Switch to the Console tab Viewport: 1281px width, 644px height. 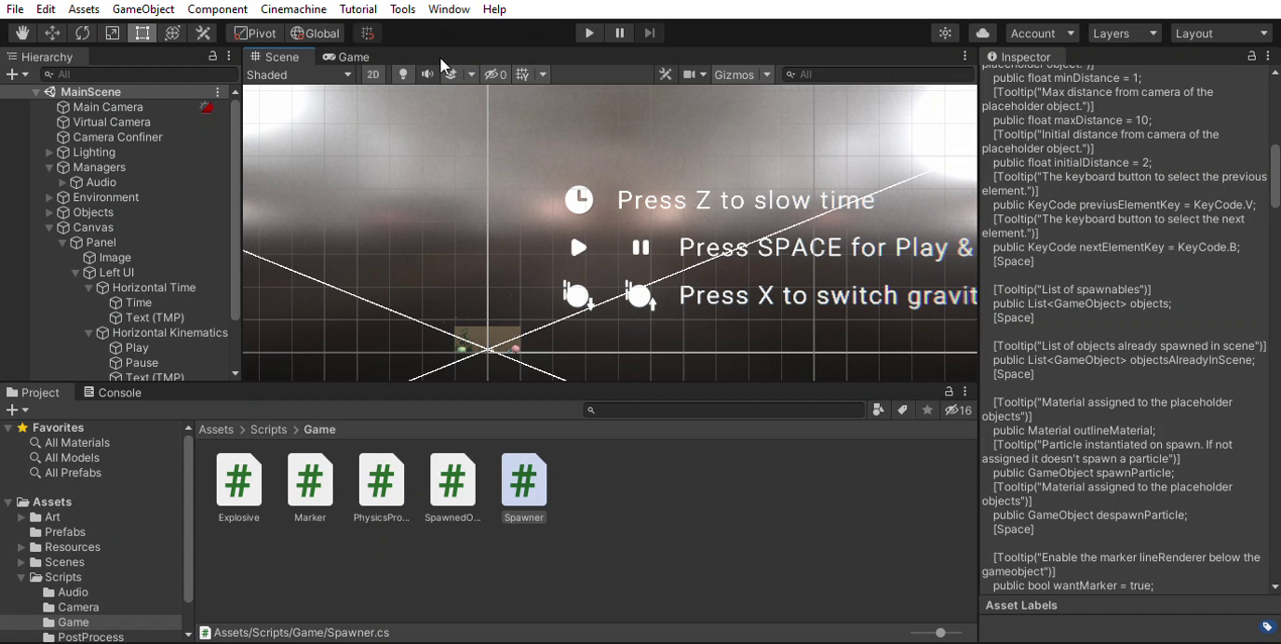coord(113,393)
